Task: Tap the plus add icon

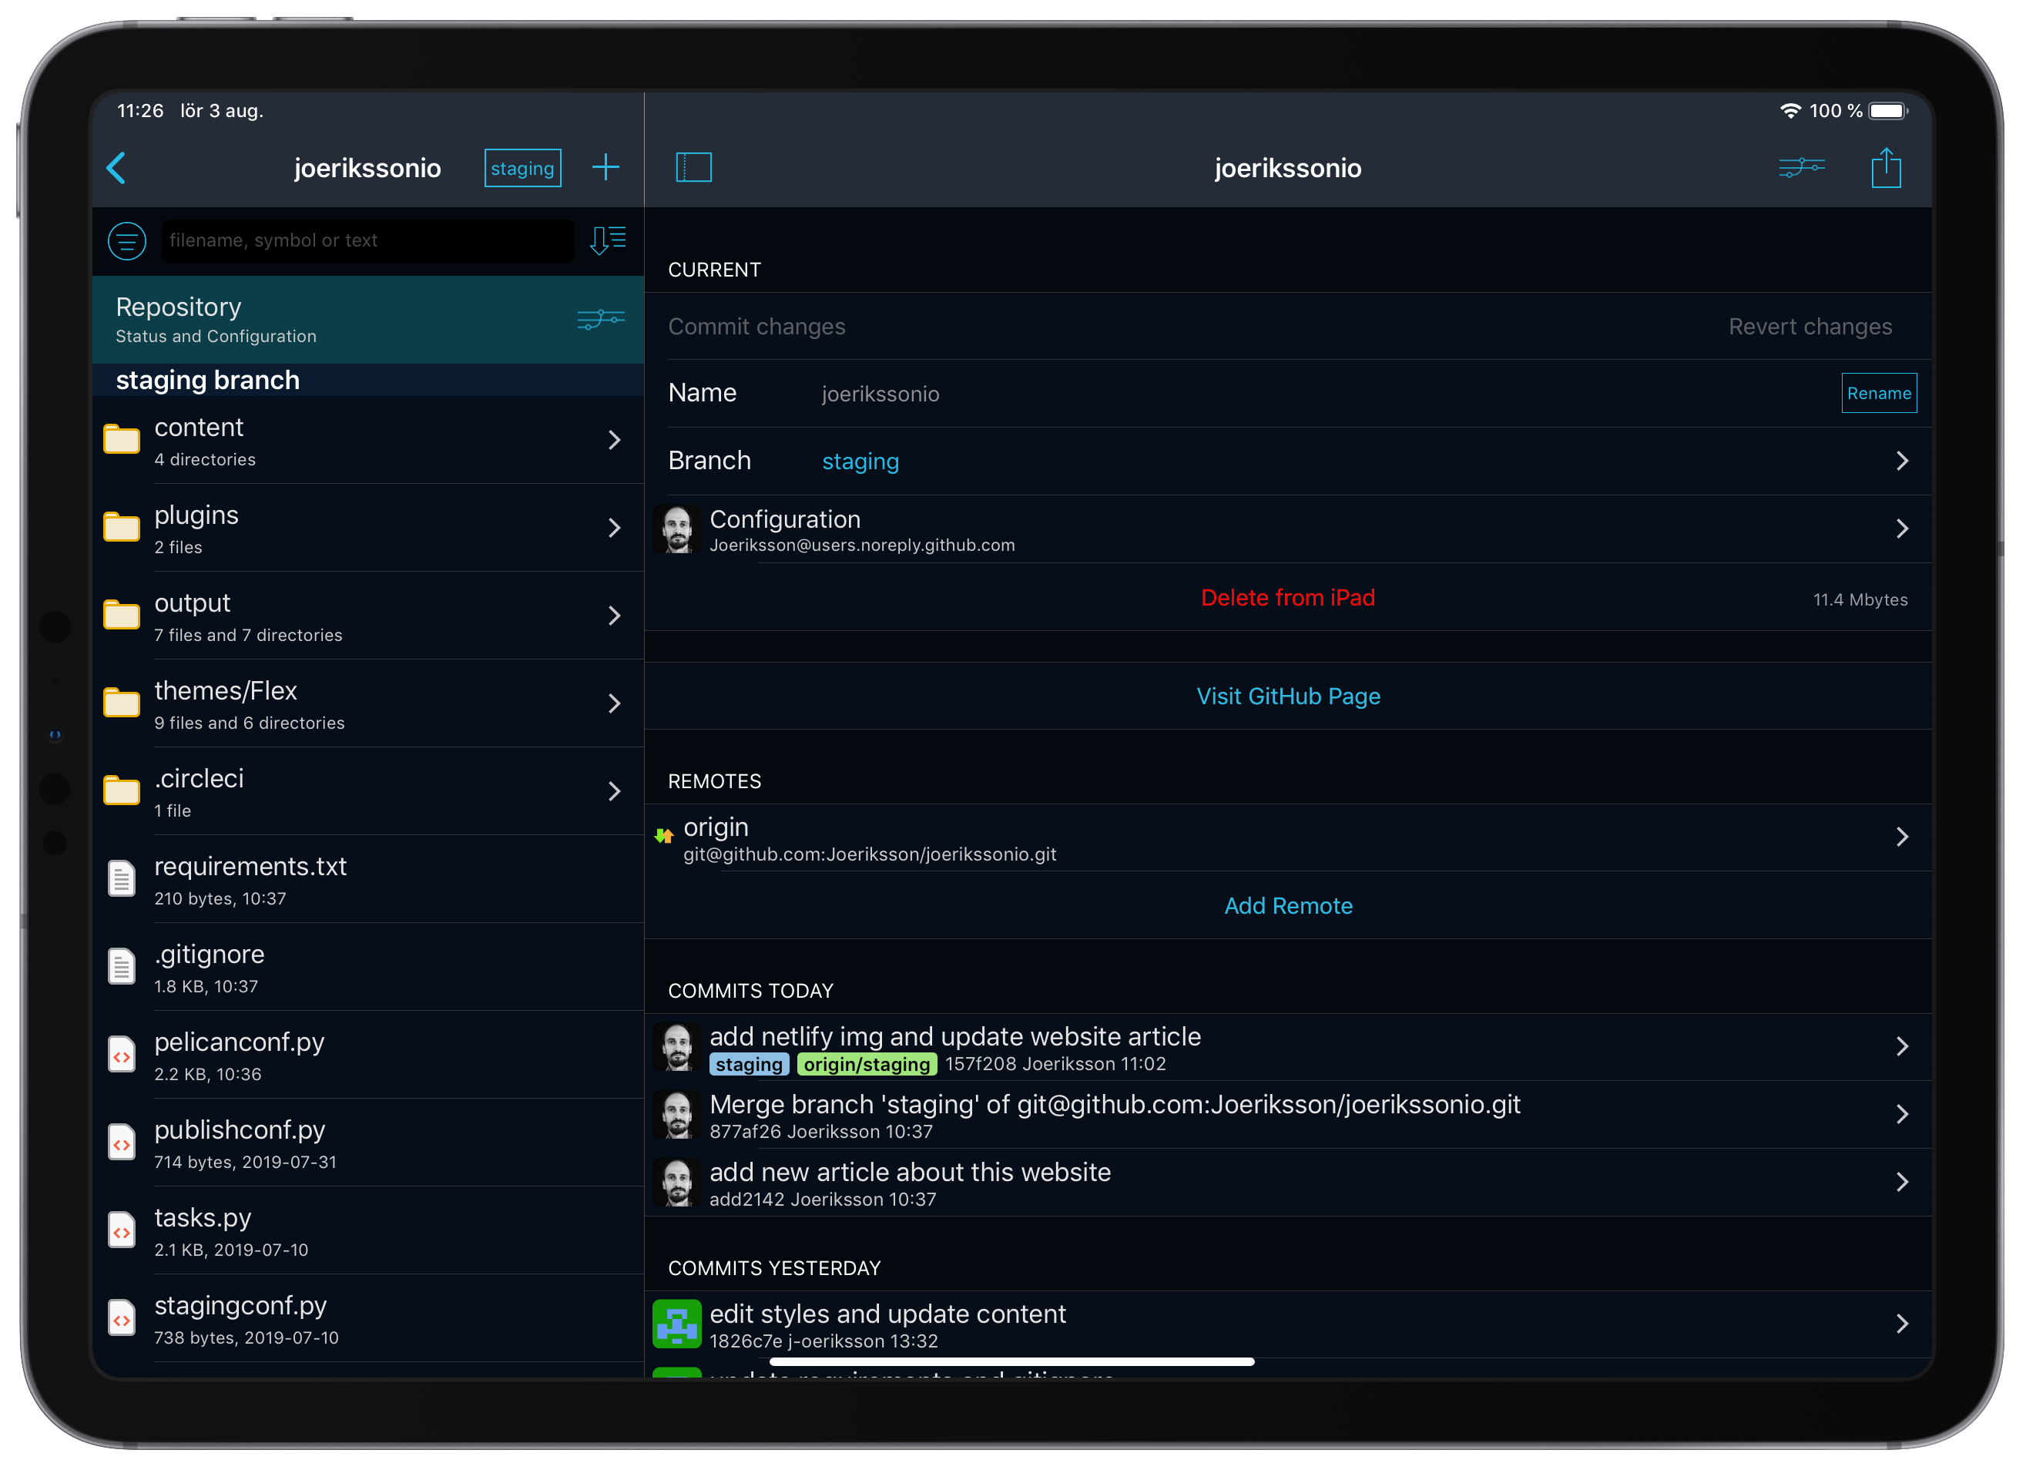Action: pyautogui.click(x=605, y=167)
